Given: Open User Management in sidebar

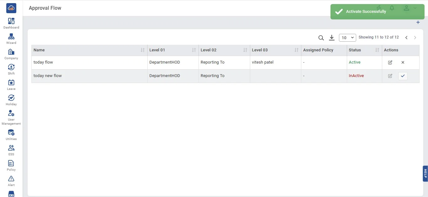Looking at the screenshot, I should pyautogui.click(x=11, y=117).
